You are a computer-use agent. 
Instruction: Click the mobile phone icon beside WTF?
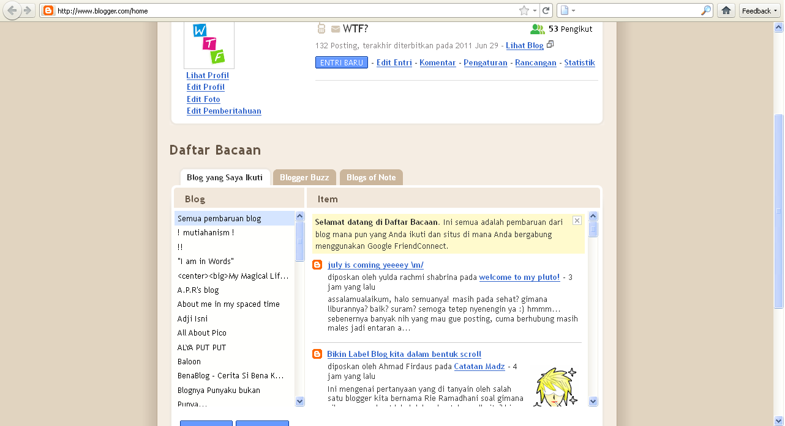click(x=321, y=28)
